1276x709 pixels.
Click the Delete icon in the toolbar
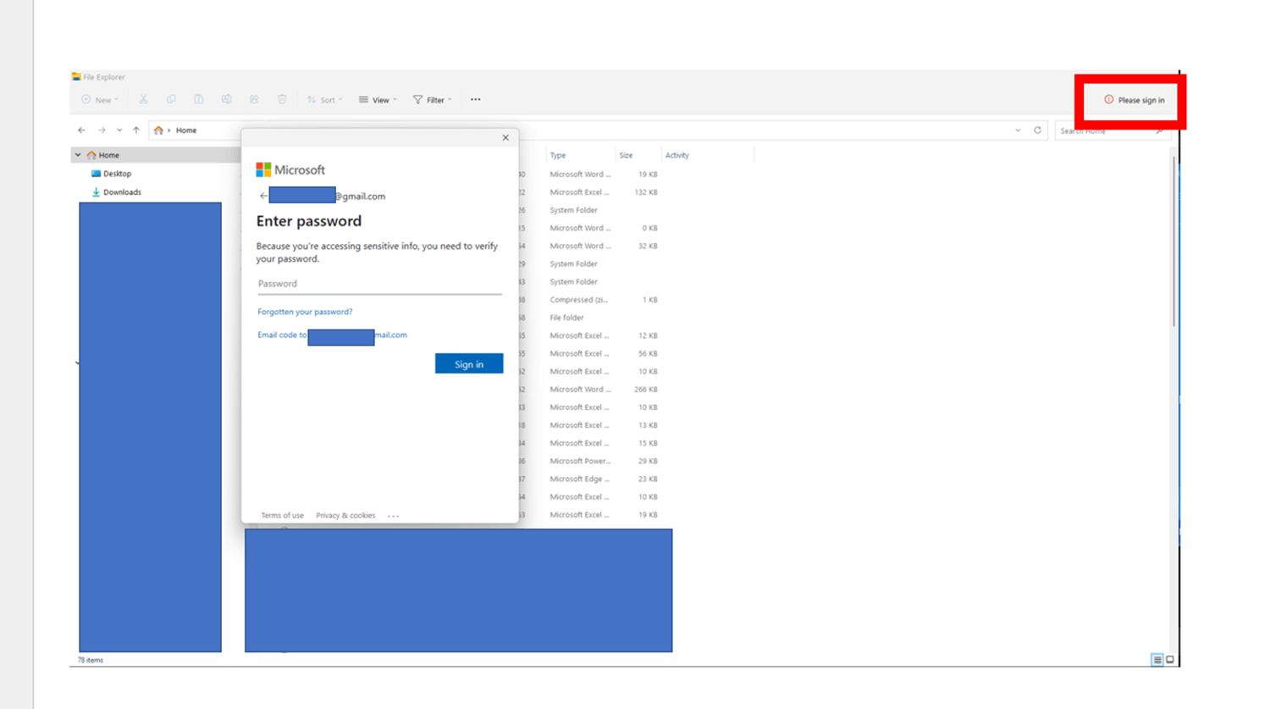click(282, 99)
